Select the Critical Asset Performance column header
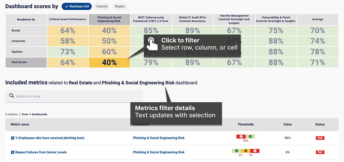Viewport: 344px width, 162px height. (68, 19)
